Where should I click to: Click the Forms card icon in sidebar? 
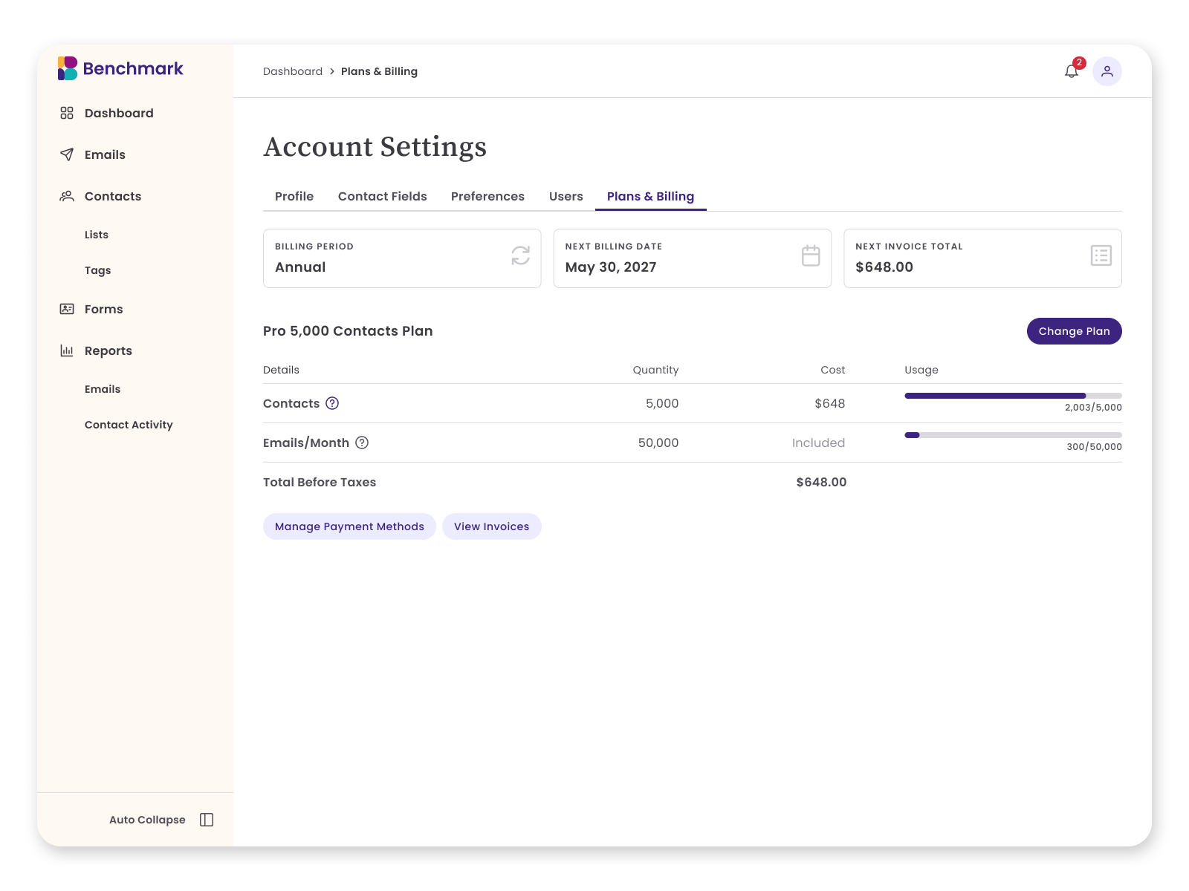tap(67, 309)
